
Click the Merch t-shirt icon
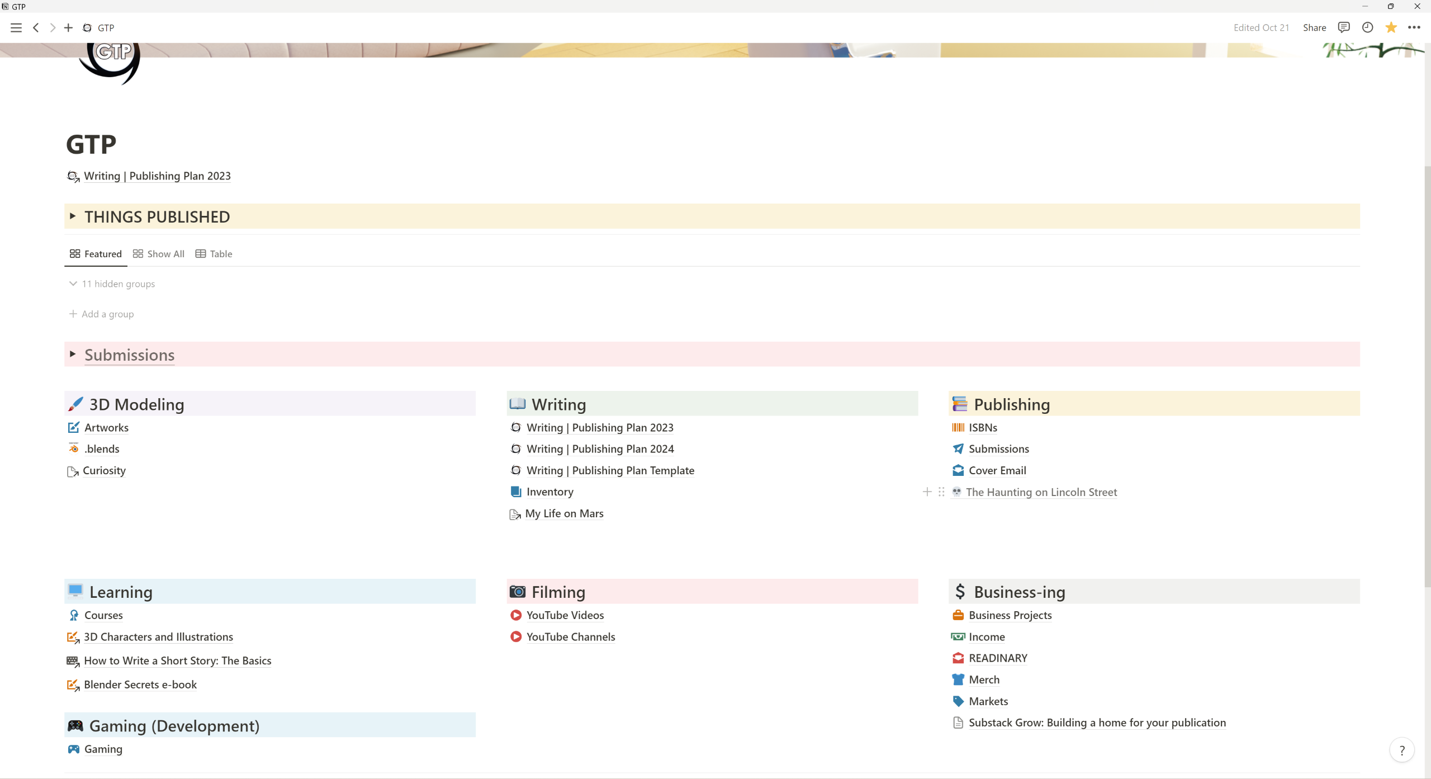coord(958,679)
